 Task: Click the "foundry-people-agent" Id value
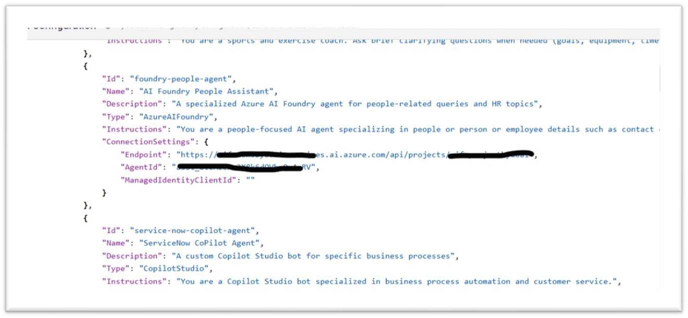[183, 79]
